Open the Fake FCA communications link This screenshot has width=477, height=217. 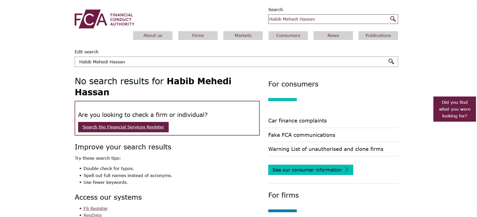tap(302, 135)
